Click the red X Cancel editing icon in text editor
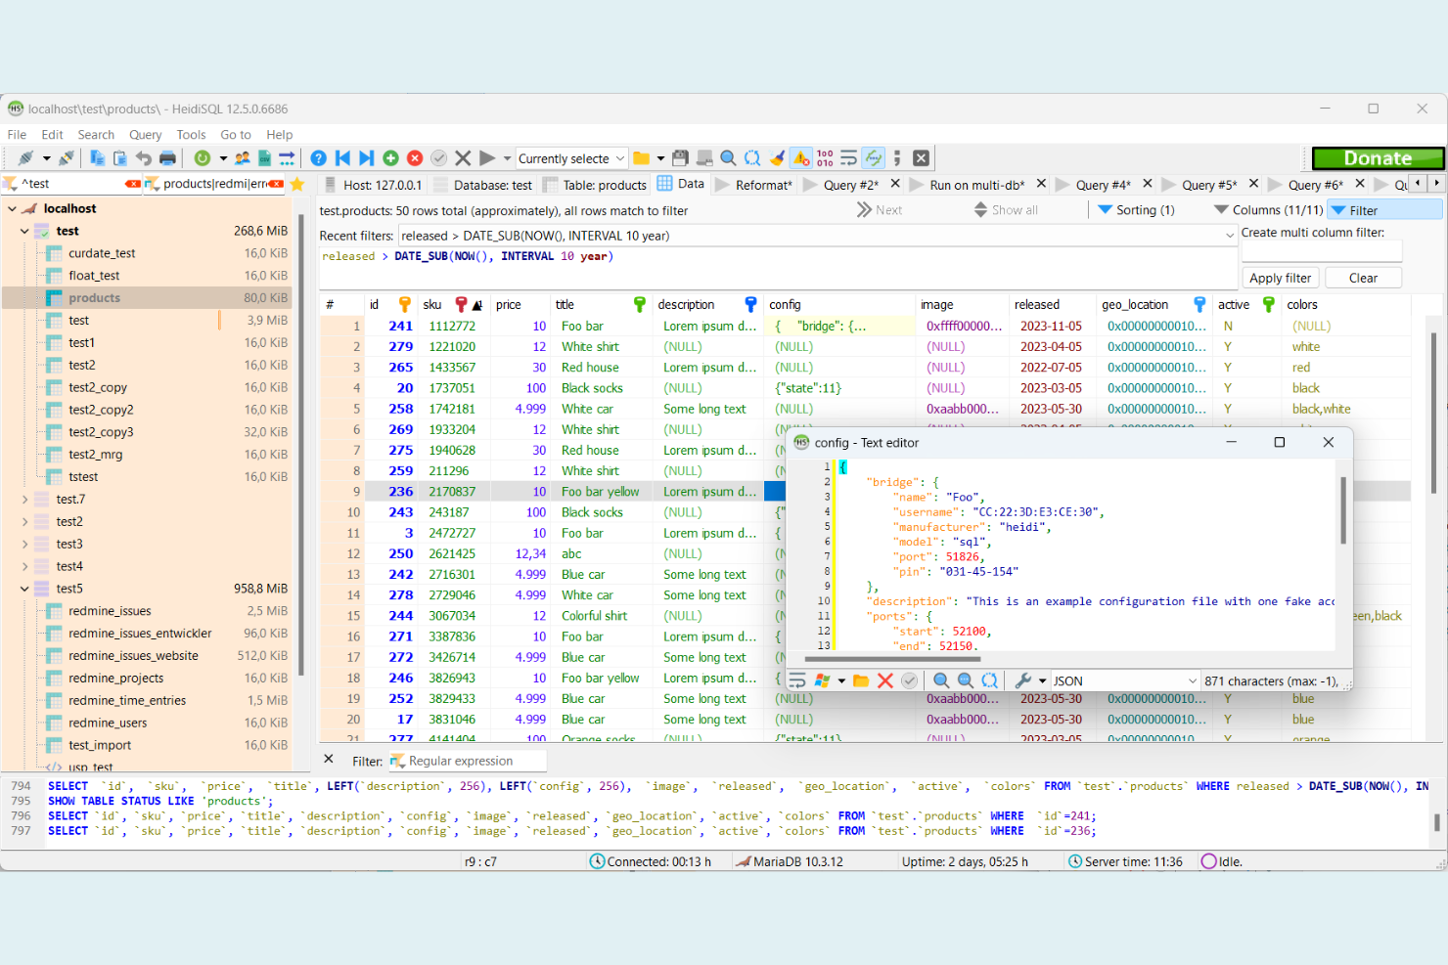Viewport: 1448px width, 965px height. tap(885, 680)
